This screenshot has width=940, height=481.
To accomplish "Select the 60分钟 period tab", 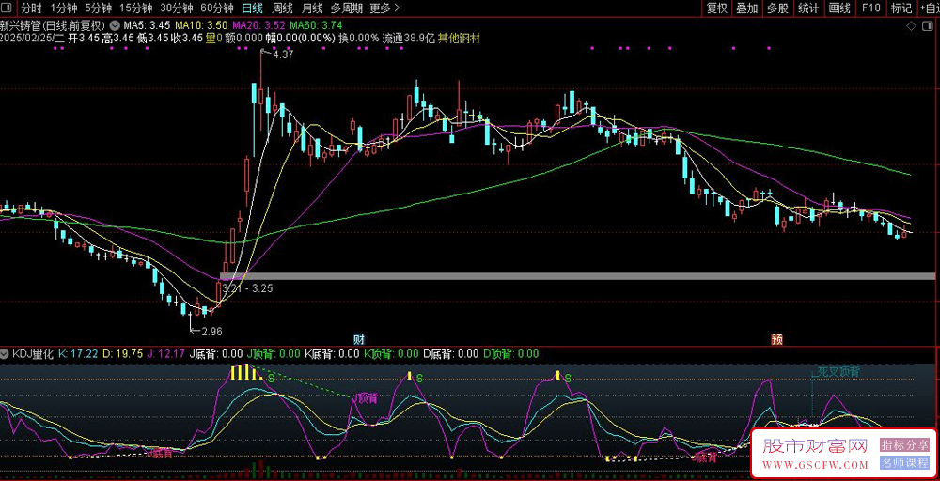I will (217, 8).
